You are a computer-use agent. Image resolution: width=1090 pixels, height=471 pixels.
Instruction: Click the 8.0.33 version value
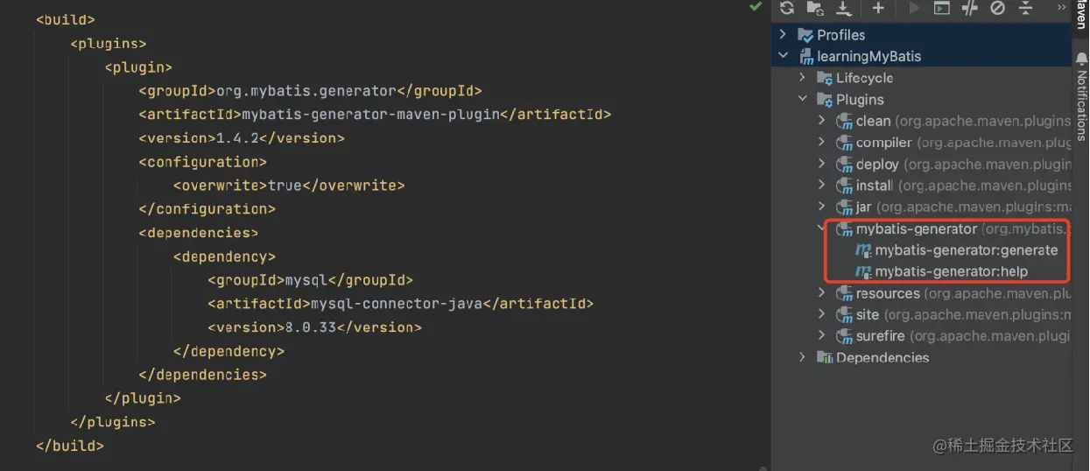click(x=310, y=327)
